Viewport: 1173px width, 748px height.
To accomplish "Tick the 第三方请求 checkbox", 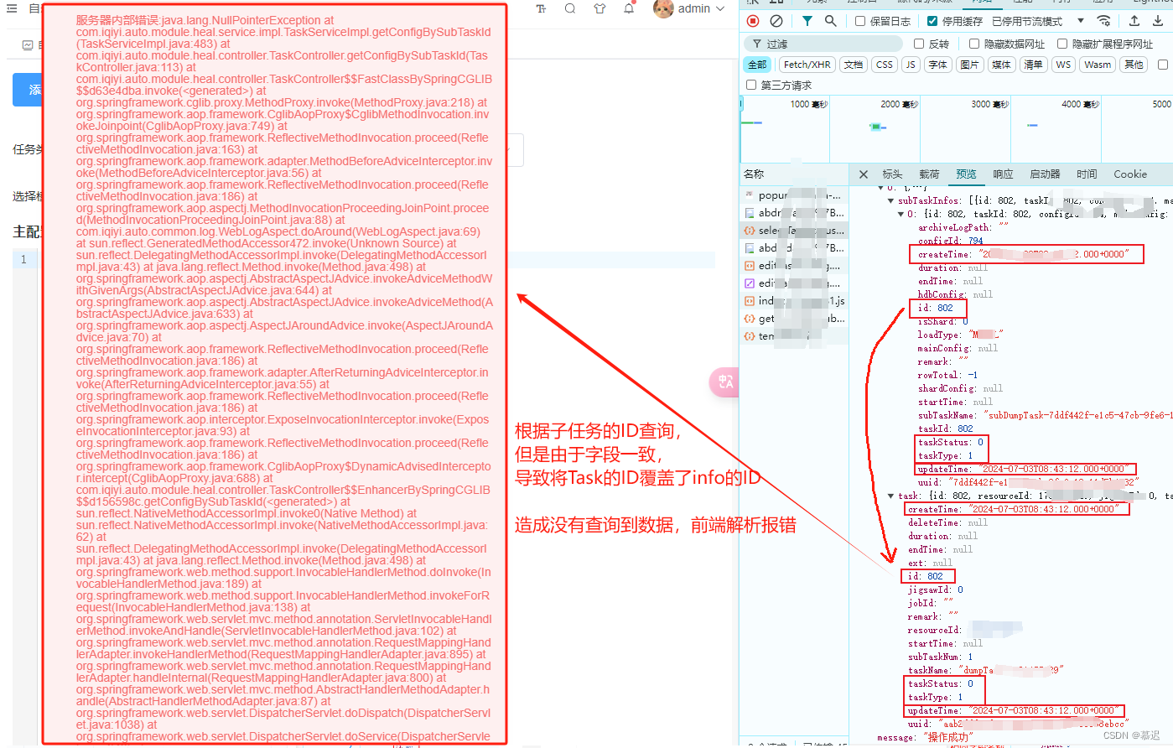I will pyautogui.click(x=751, y=85).
